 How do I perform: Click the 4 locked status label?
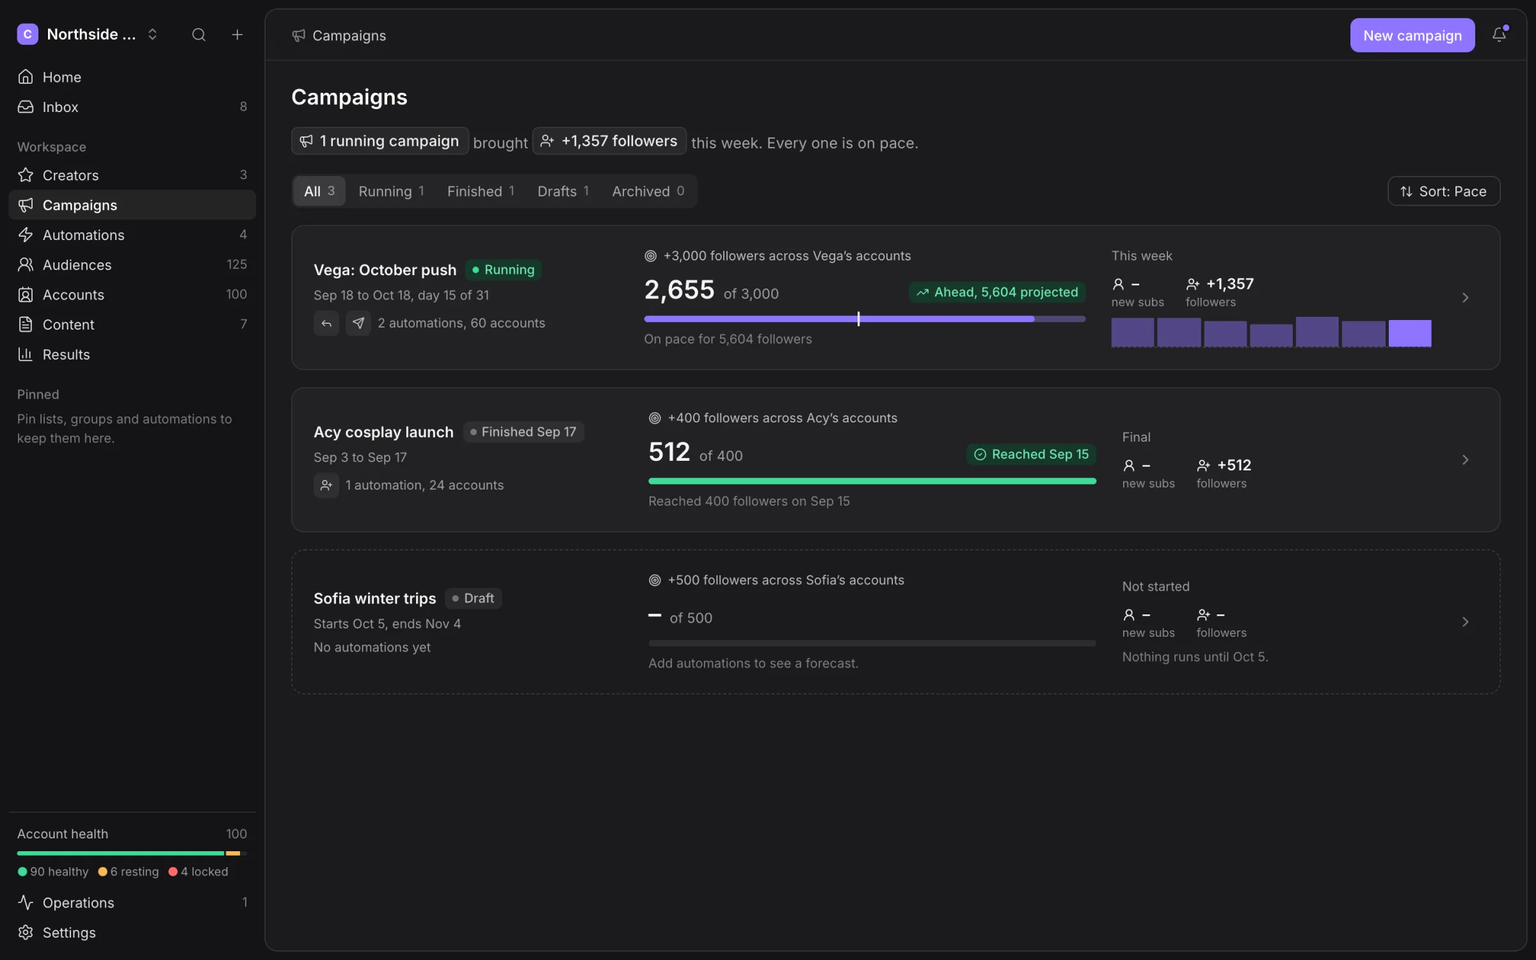tap(198, 872)
